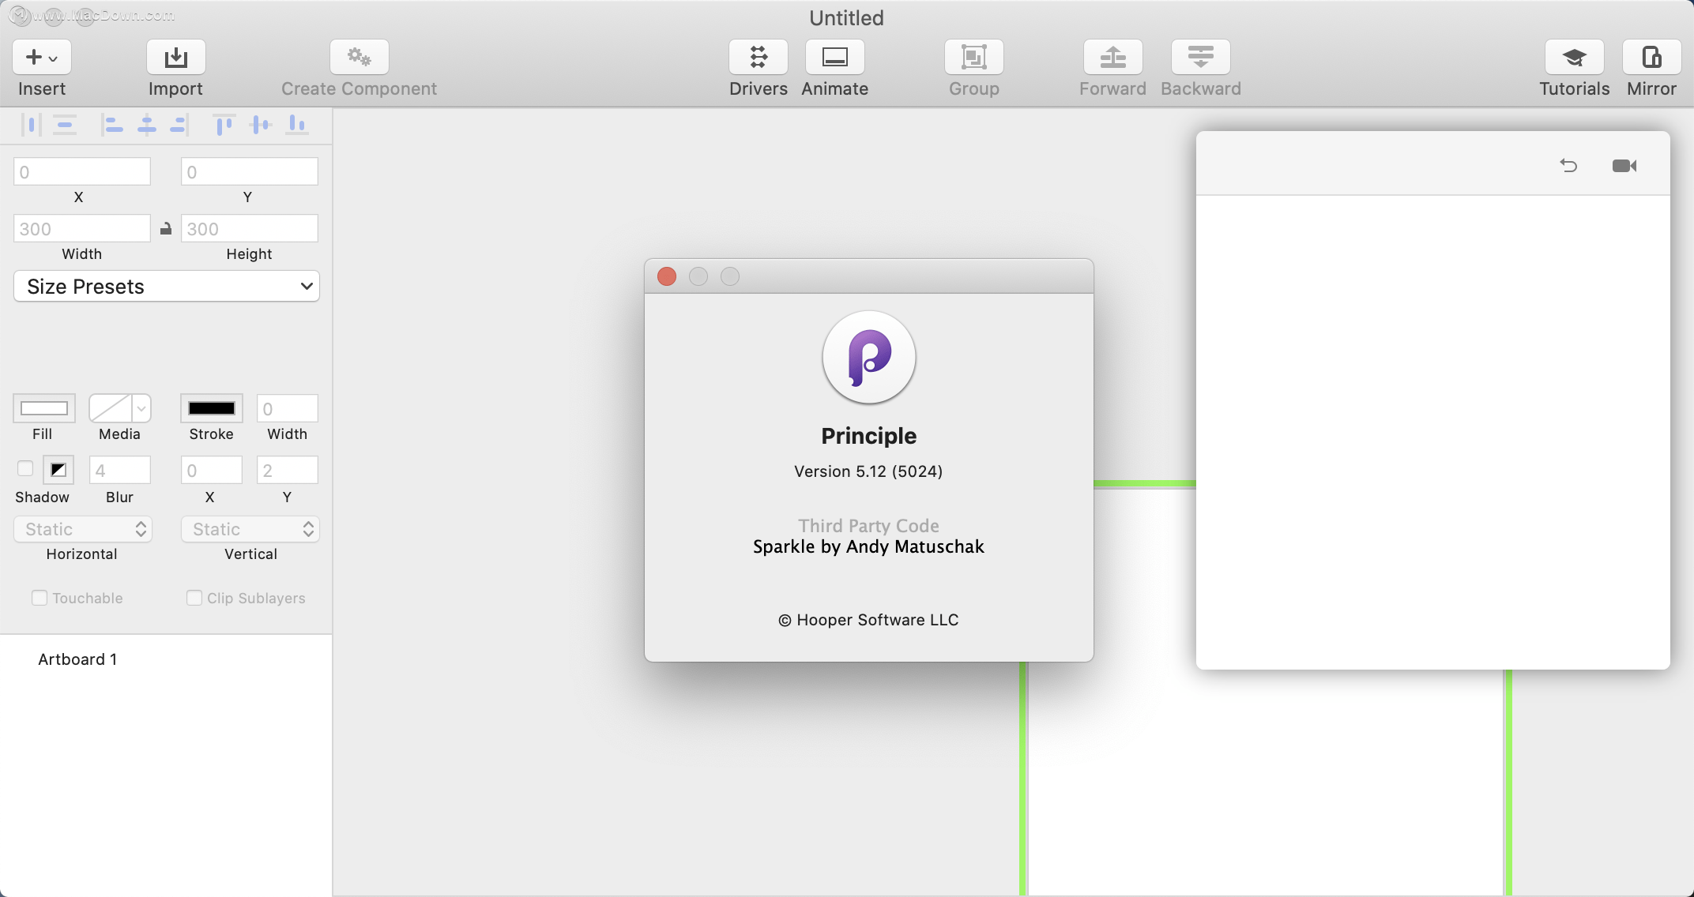Open the Media dropdown arrow
Viewport: 1694px width, 897px height.
point(141,408)
